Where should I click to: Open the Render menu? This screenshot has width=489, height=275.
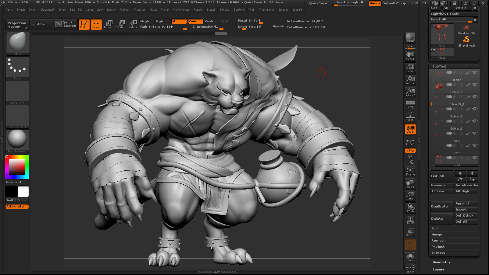198,10
